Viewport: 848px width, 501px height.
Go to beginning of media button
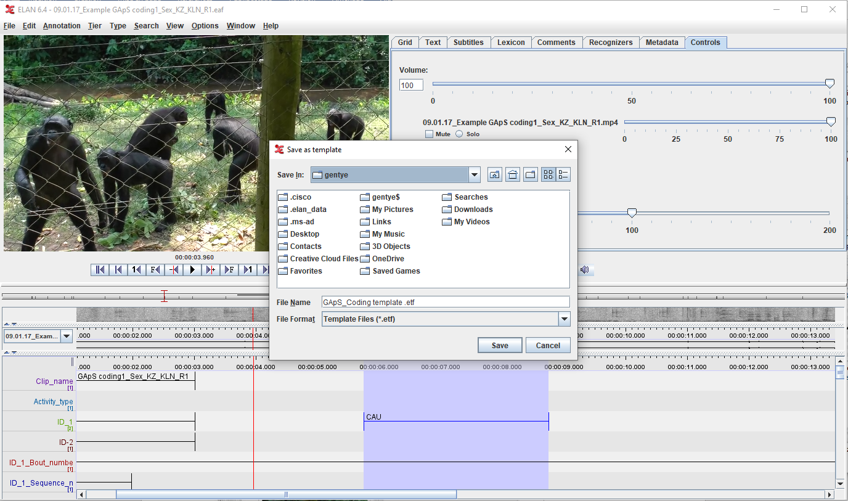(x=100, y=270)
